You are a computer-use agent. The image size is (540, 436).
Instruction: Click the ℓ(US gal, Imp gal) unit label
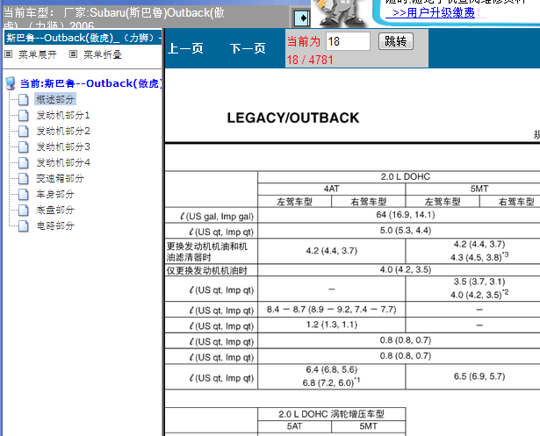click(217, 217)
